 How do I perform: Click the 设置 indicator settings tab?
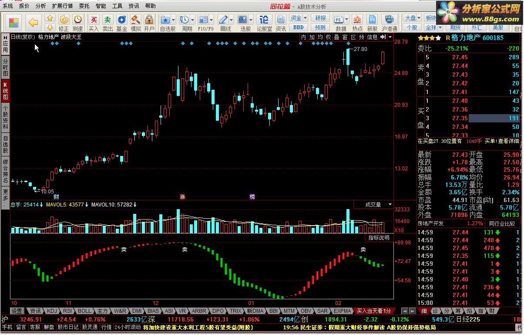(17, 311)
